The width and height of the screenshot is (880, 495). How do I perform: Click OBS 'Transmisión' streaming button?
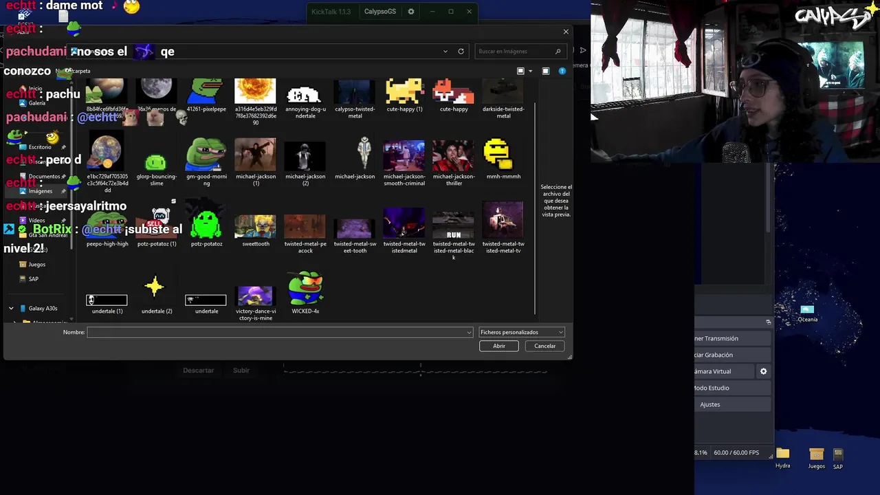(x=731, y=338)
